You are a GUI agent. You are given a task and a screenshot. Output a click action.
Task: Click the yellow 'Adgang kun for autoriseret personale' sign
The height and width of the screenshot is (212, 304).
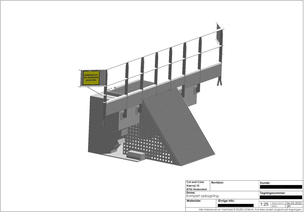click(91, 78)
